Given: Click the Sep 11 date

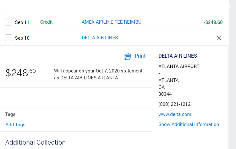Looking at the screenshot, I should point(22,22).
